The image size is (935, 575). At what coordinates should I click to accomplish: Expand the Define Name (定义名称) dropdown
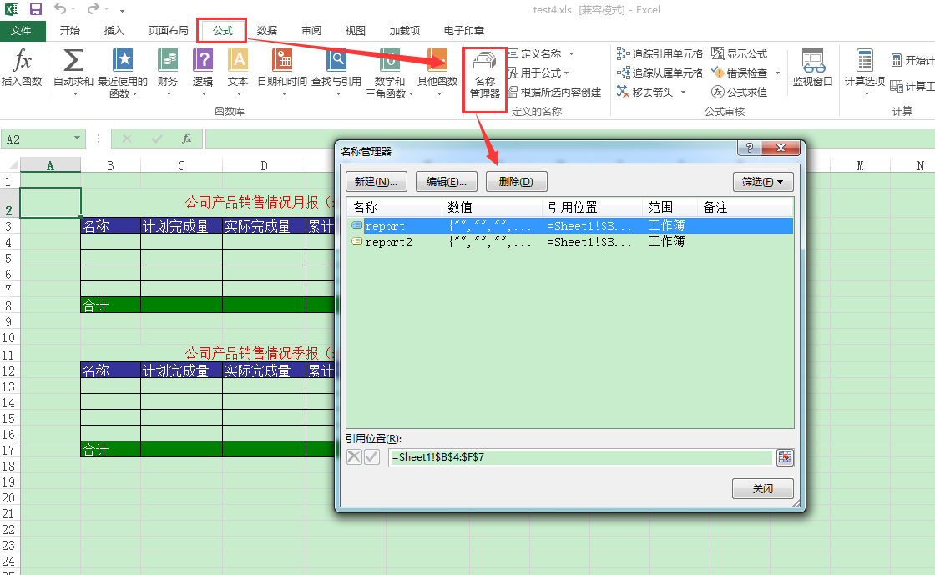coord(571,53)
